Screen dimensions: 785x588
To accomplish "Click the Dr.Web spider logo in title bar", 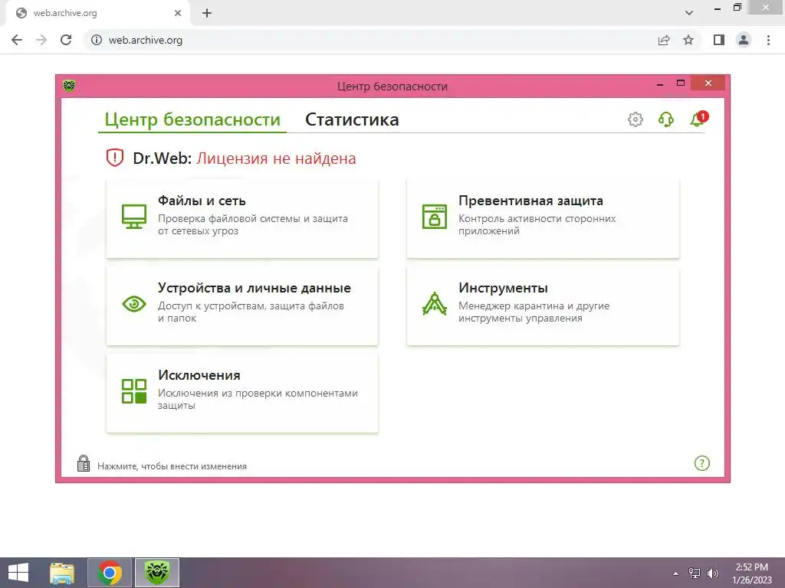I will [69, 86].
